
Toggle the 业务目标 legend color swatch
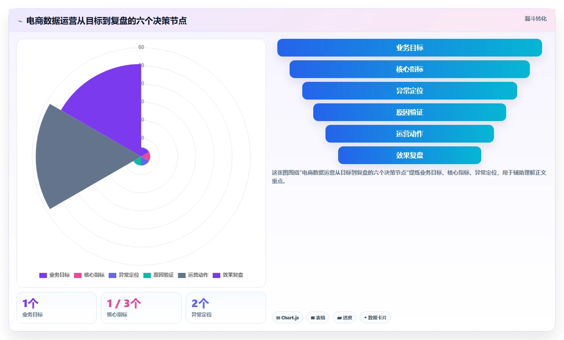43,275
